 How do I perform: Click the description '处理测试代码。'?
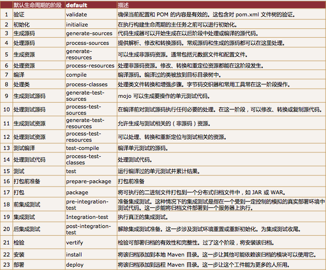[135, 160]
